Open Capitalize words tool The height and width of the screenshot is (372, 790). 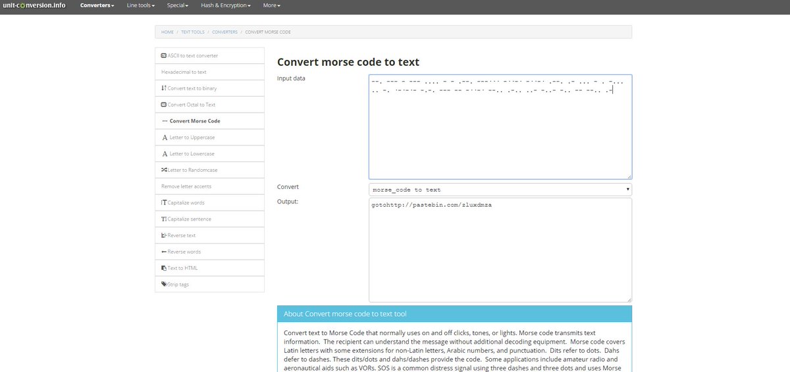[209, 203]
